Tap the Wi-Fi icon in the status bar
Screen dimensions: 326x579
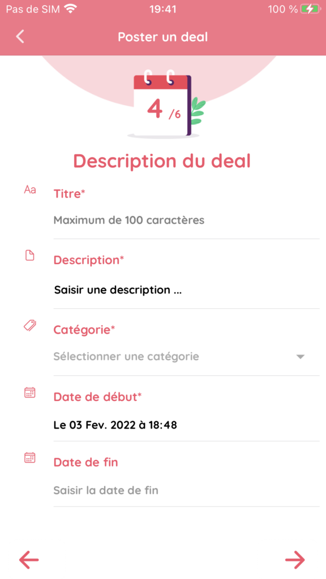(x=70, y=8)
